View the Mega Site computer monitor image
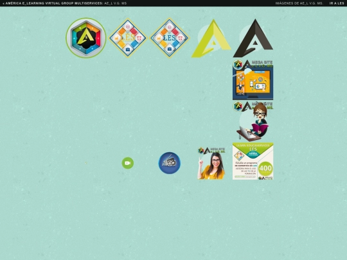Viewport: 347px width, 260px height. 253,80
